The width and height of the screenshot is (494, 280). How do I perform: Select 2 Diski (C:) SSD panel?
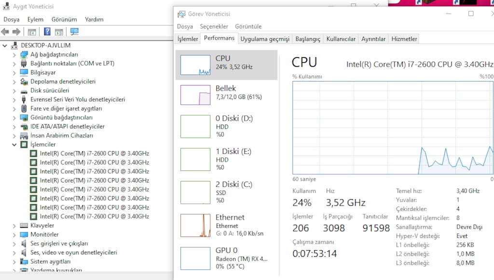coord(227,192)
